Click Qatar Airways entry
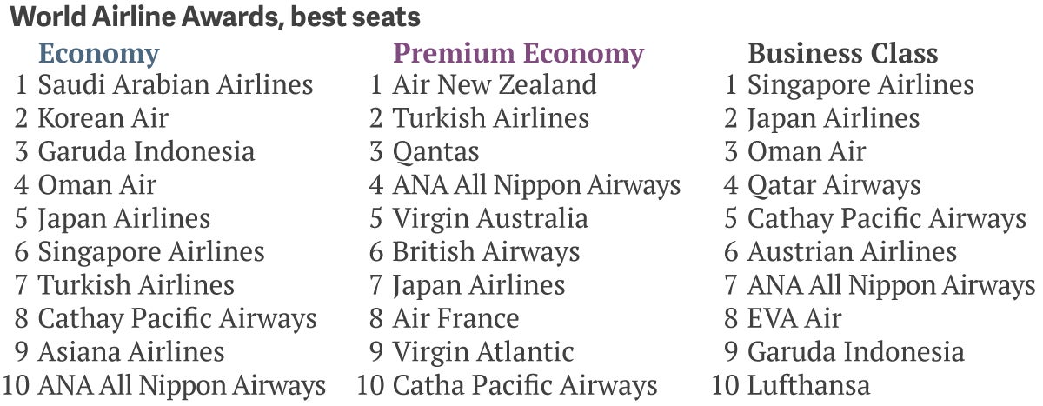Image resolution: width=1043 pixels, height=406 pixels. 834,185
